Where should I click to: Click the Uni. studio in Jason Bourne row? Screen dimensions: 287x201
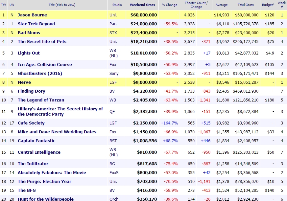113,15
